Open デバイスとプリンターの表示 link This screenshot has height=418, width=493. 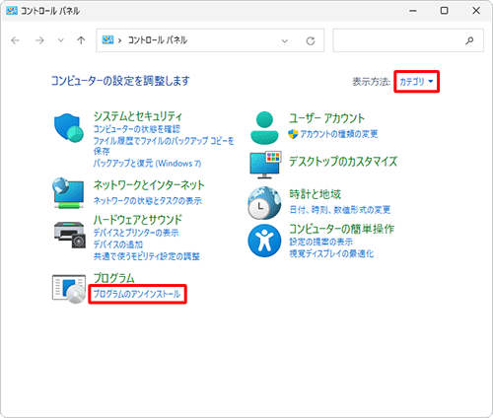136,233
